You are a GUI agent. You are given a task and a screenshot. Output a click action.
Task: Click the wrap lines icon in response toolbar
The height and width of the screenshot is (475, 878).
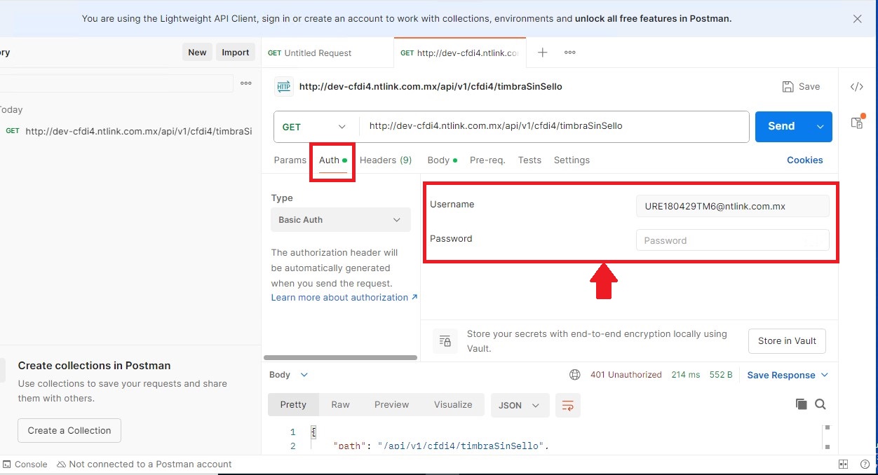tap(568, 405)
